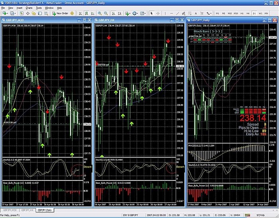Set timeframe to M1
Screen dimensions: 279x218
click(217, 13)
